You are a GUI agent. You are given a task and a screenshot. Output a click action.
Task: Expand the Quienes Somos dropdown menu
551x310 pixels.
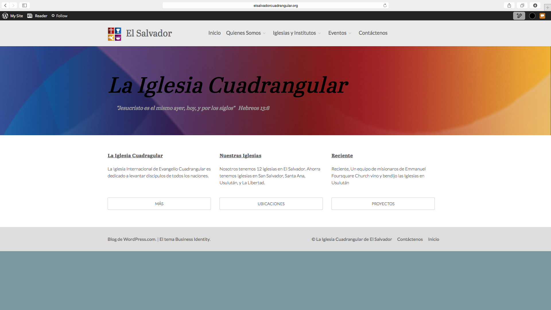[246, 33]
